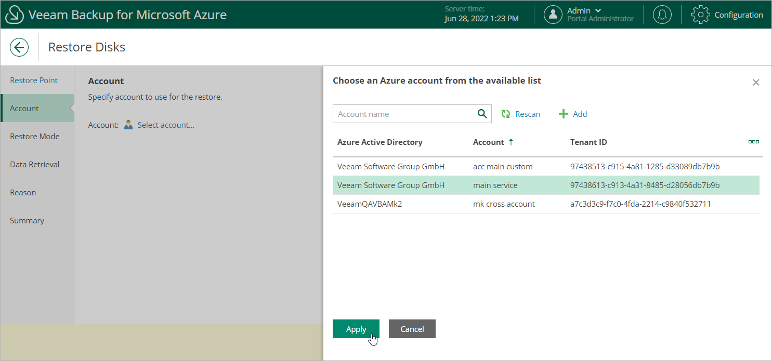The height and width of the screenshot is (361, 772).
Task: Go to the Restore Point step
Action: (34, 81)
